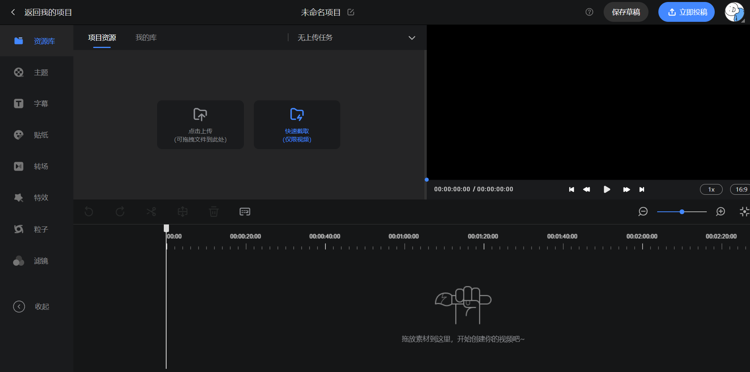Click the 保存草稿 save draft button
The height and width of the screenshot is (372, 750).
click(625, 12)
